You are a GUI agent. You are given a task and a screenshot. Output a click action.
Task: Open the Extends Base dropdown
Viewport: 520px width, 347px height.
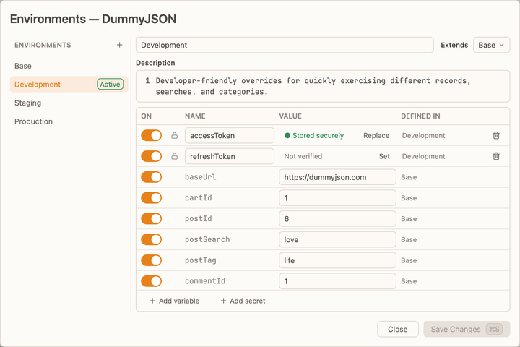pyautogui.click(x=491, y=45)
